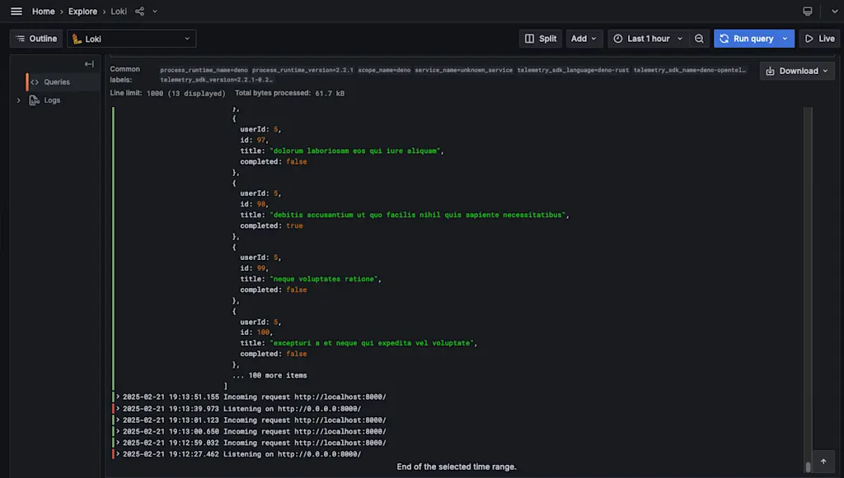This screenshot has height=478, width=844.
Task: Start Live log streaming
Action: coord(820,39)
